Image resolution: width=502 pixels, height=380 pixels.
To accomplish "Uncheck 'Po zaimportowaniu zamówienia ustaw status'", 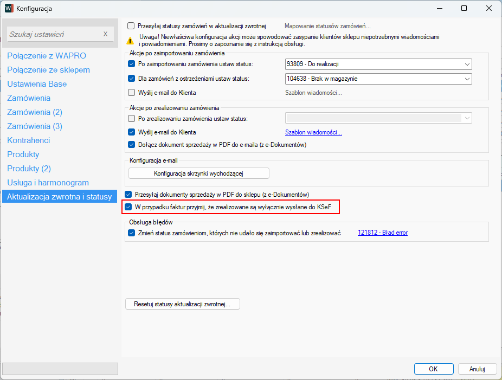I will [131, 65].
